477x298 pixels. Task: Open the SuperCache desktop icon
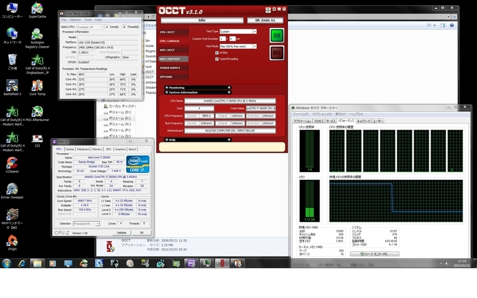point(37,10)
